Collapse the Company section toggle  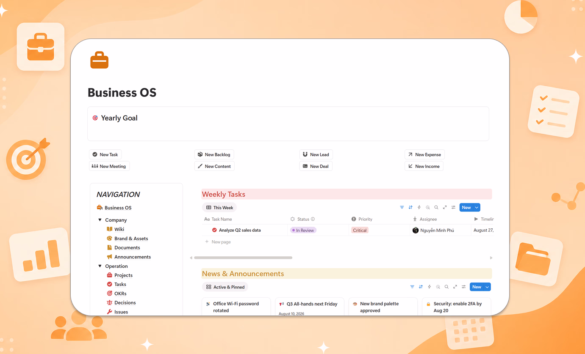coord(100,220)
